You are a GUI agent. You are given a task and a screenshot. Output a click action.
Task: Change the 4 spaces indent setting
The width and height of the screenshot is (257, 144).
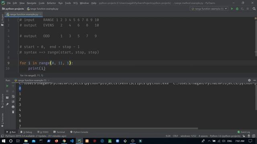tap(203, 136)
